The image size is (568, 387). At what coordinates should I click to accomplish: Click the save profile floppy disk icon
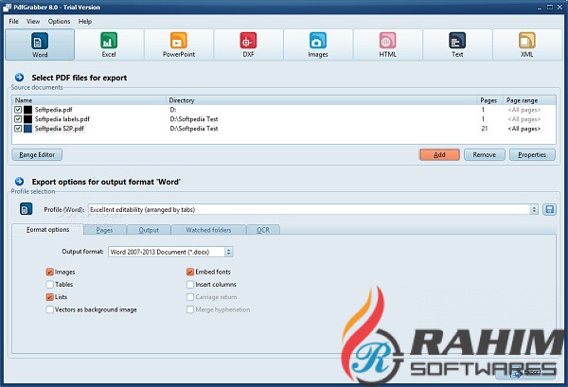(549, 210)
